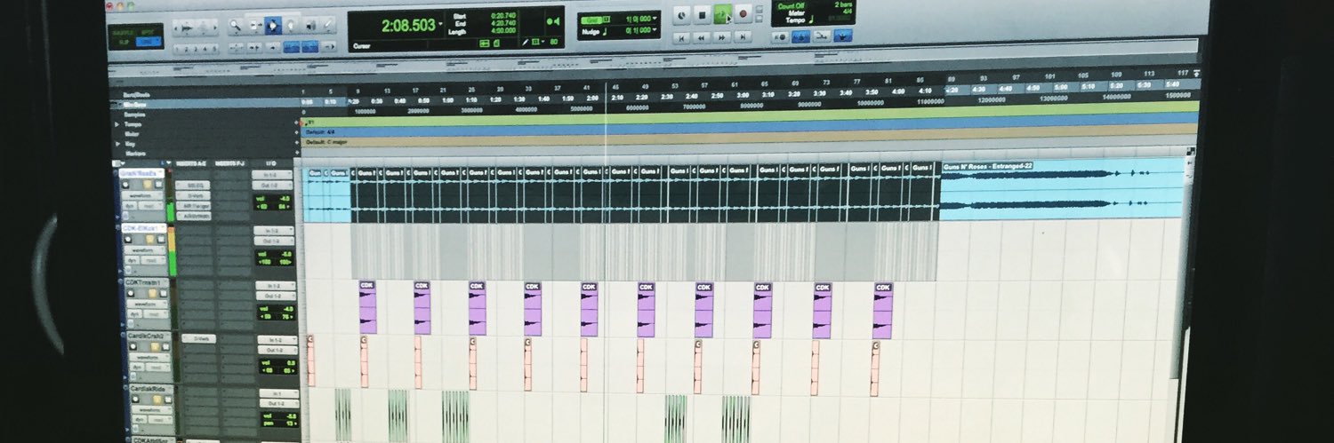The image size is (1334, 443).
Task: Click the INSERTS A-E column header
Action: click(191, 163)
